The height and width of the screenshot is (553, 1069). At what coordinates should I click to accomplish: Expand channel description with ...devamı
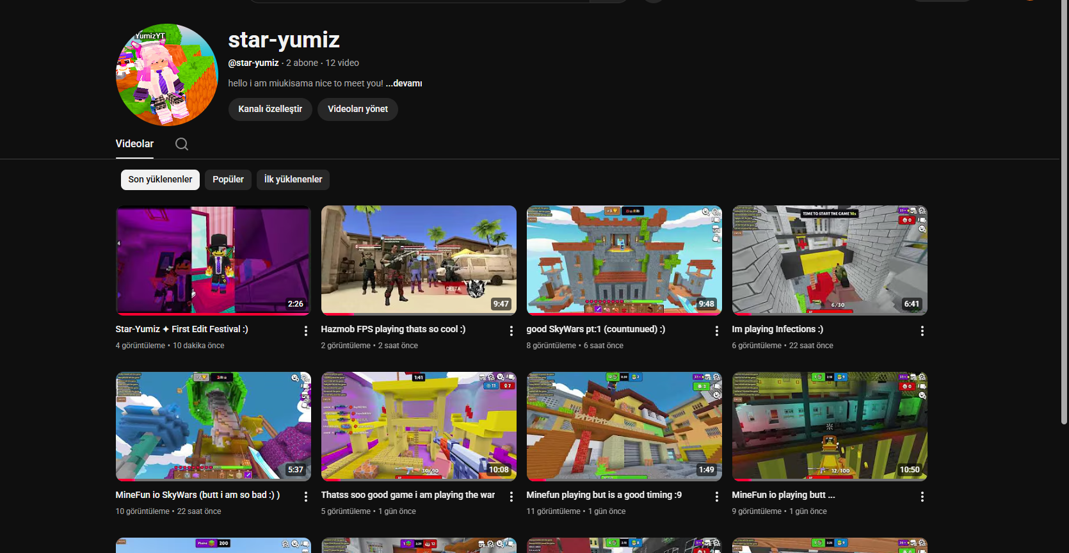pos(404,83)
